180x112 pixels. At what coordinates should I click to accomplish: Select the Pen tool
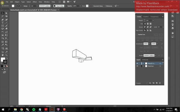(x=2, y=20)
